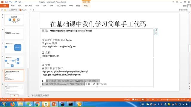Click the 文档 checkbox bullet
Image resolution: width=191 pixels, height=107 pixels.
43,53
